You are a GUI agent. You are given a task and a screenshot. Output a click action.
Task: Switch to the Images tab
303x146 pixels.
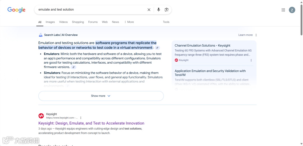point(50,22)
